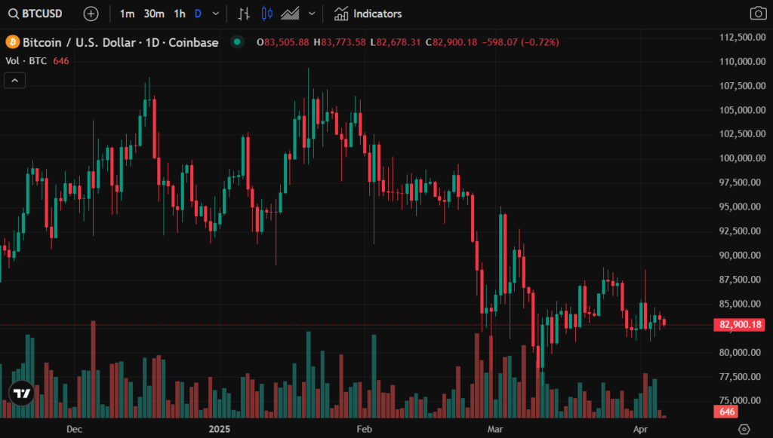773x438 pixels.
Task: Expand the chart style dropdown
Action: [312, 14]
